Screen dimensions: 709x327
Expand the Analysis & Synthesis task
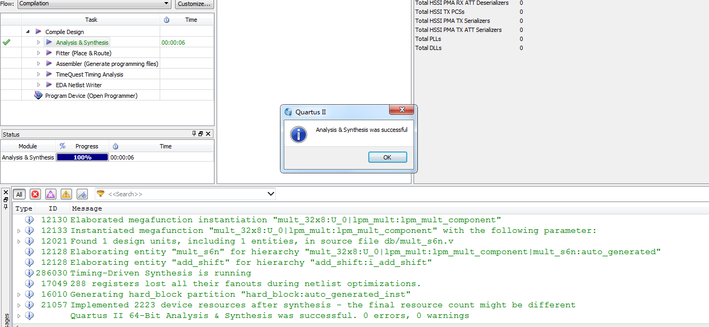click(x=38, y=42)
